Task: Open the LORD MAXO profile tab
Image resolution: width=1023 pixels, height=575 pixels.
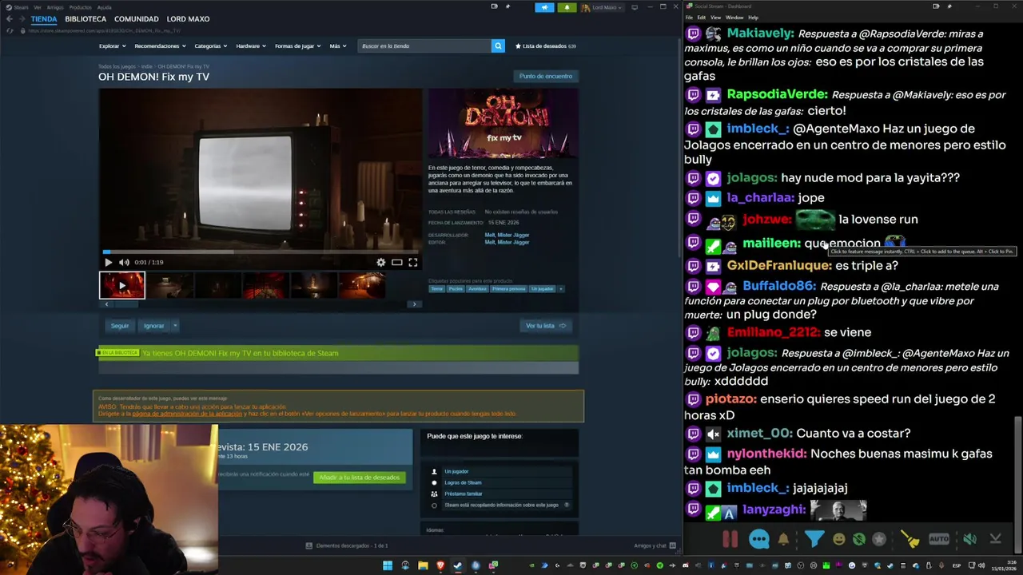Action: (188, 18)
